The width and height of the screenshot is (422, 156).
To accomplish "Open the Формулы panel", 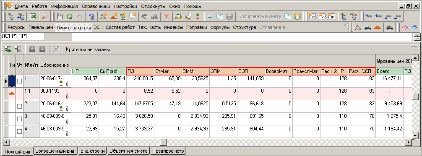I will click(x=220, y=27).
